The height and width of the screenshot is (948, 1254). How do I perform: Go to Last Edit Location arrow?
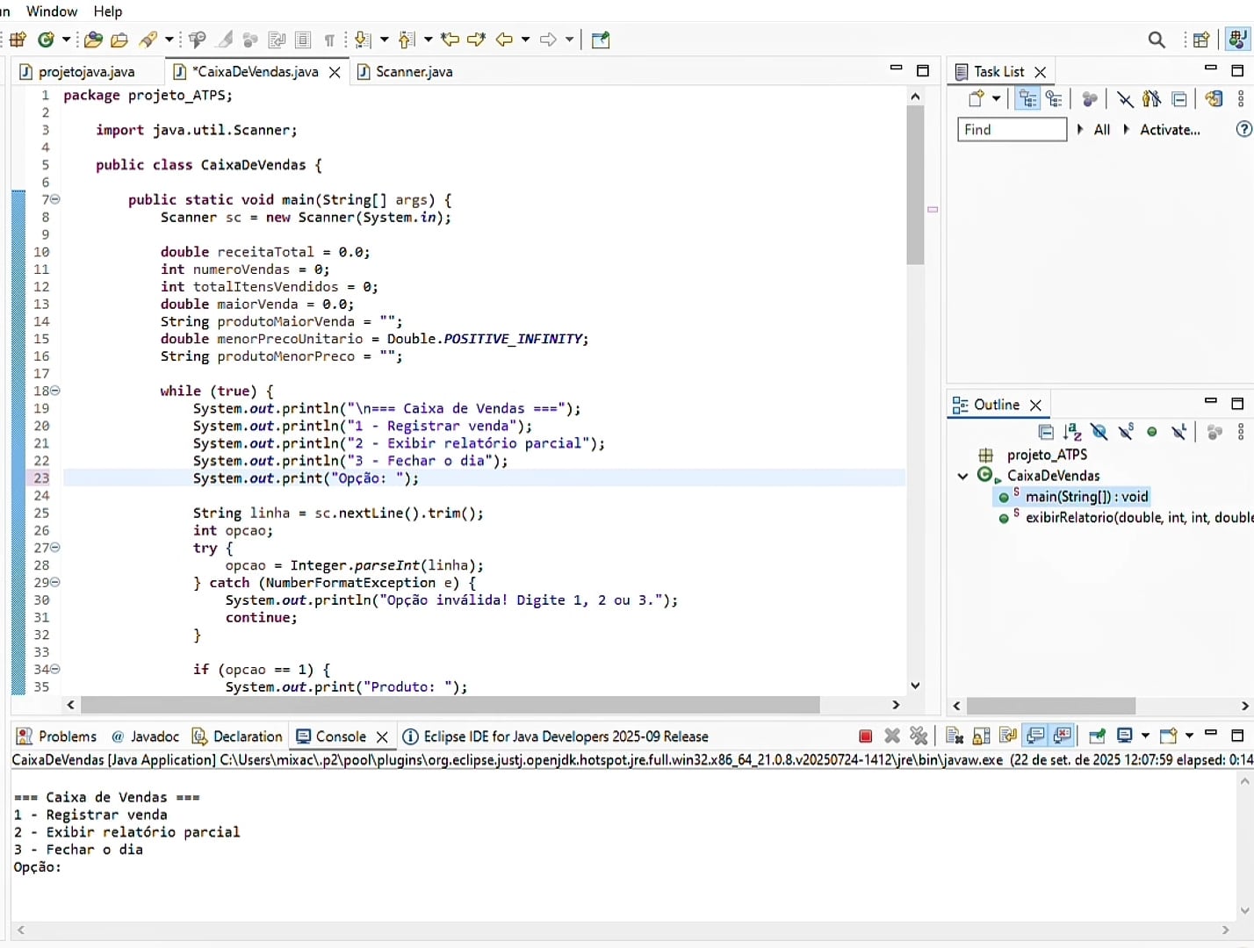[x=450, y=39]
